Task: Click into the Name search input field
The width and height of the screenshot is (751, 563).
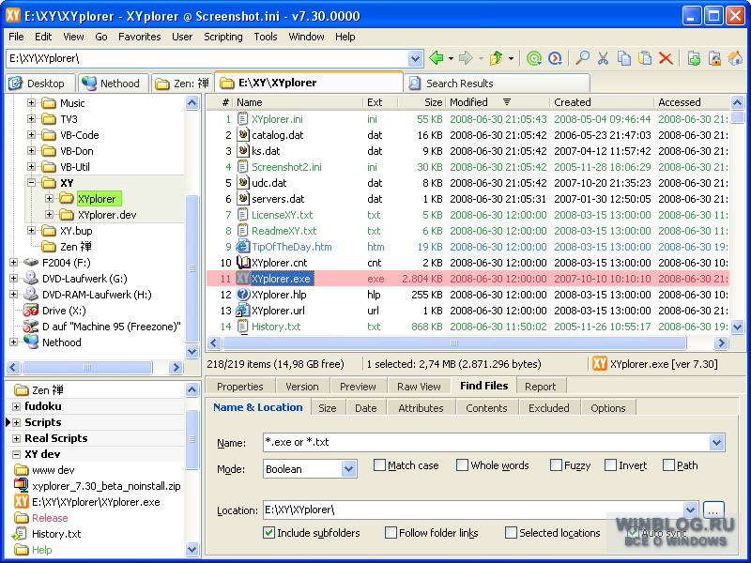Action: [x=486, y=442]
